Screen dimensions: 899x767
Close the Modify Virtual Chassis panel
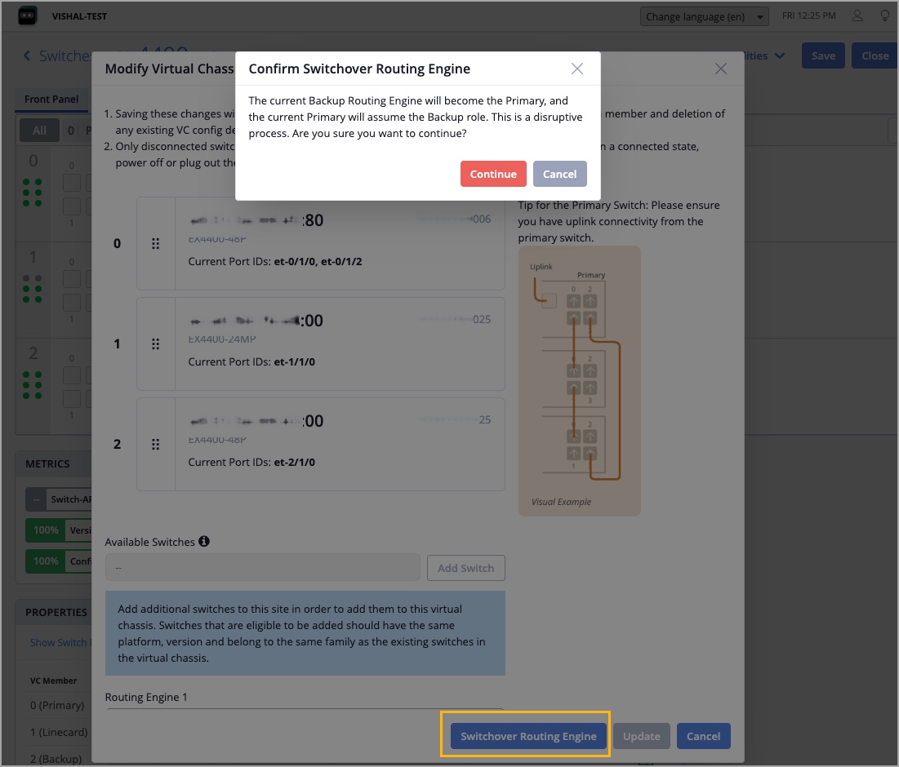(721, 69)
